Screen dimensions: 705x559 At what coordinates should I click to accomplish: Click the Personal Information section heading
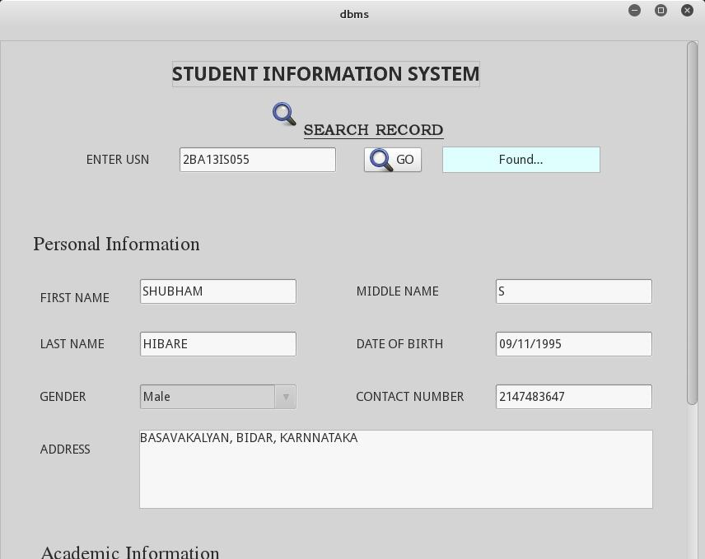(116, 245)
